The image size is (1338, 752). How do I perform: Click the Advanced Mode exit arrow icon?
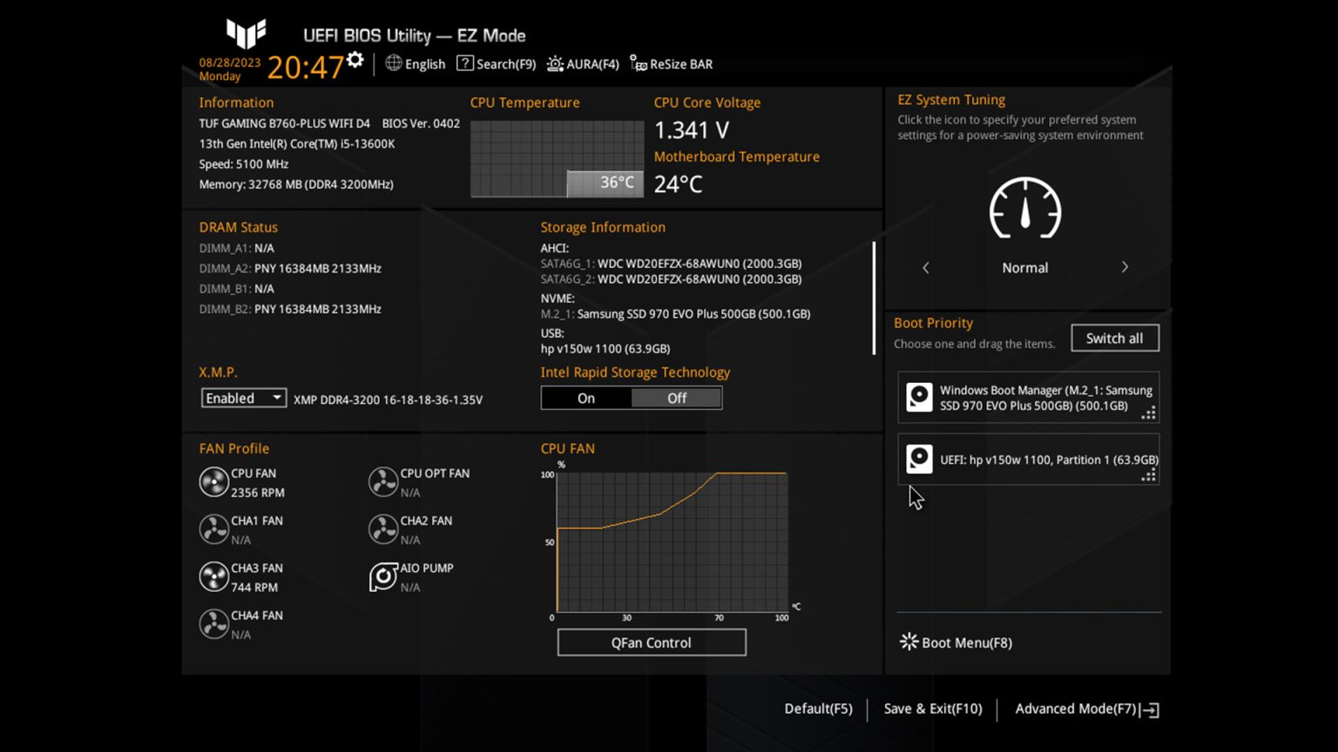[x=1151, y=710]
